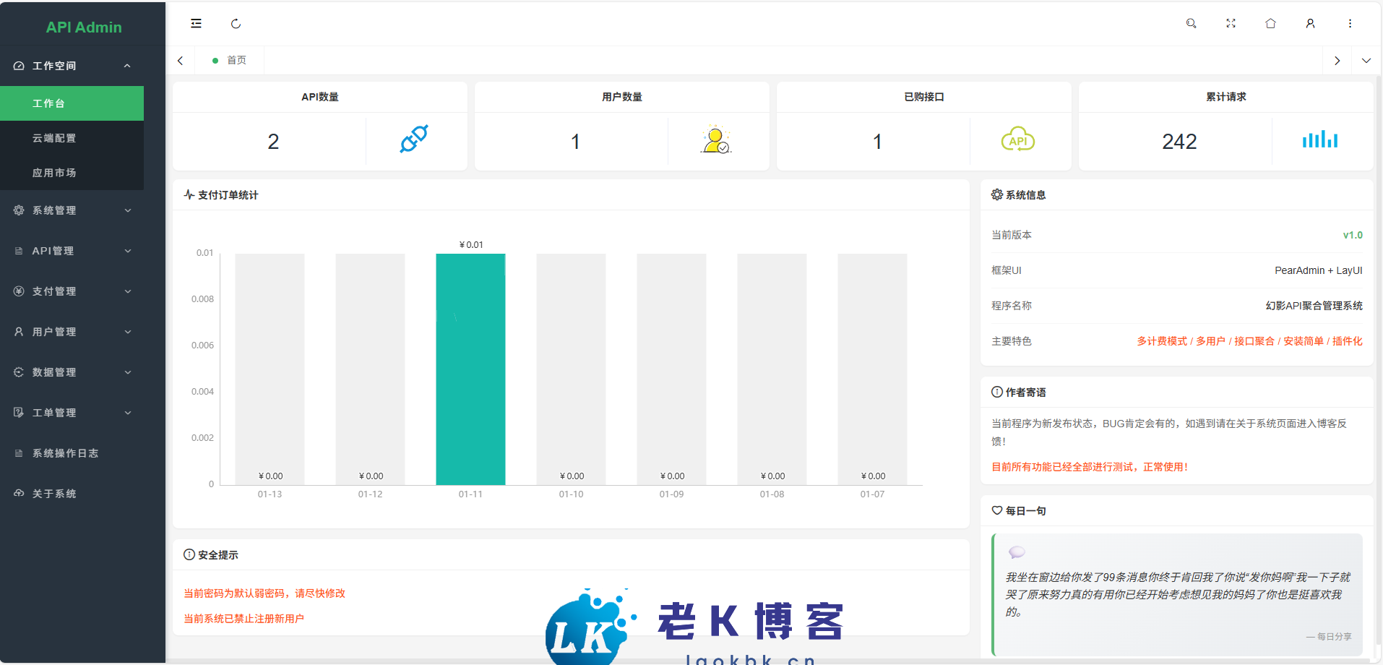Open the search magnifier icon
The height and width of the screenshot is (665, 1383).
click(x=1191, y=24)
